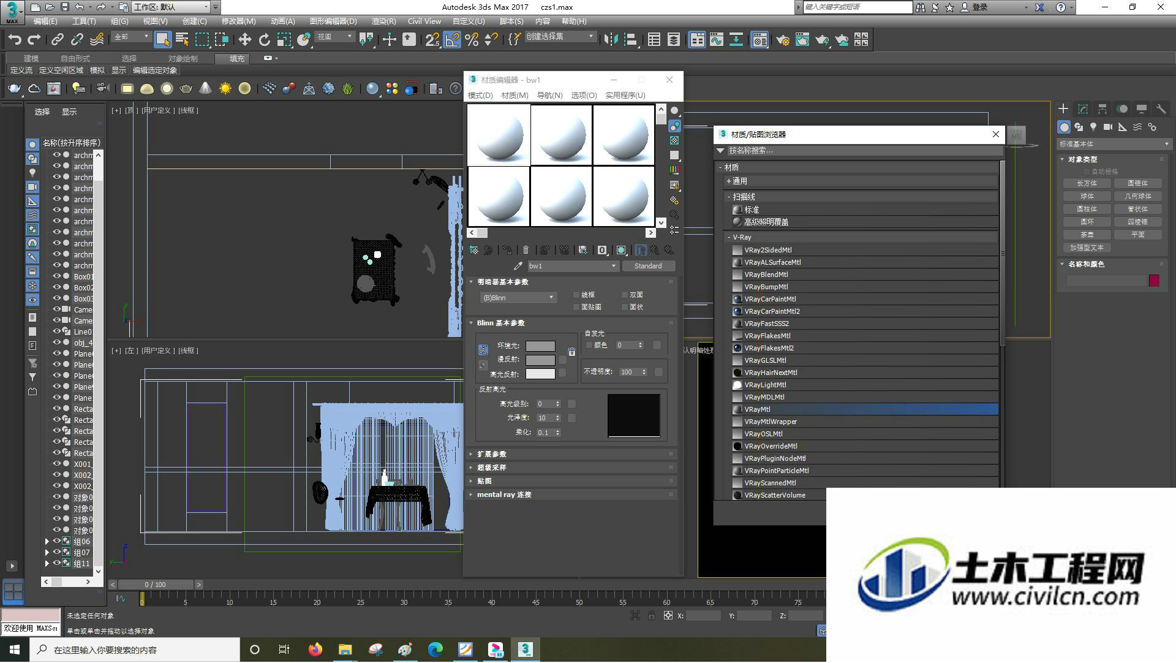Choose the Select and Move tool
Viewport: 1176px width, 663px height.
click(244, 40)
